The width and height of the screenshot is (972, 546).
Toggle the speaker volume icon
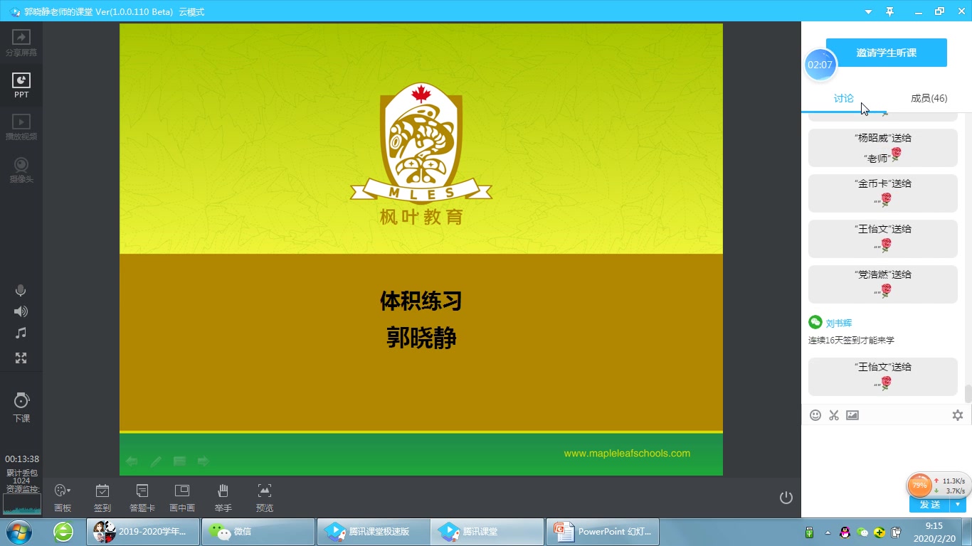(x=21, y=311)
